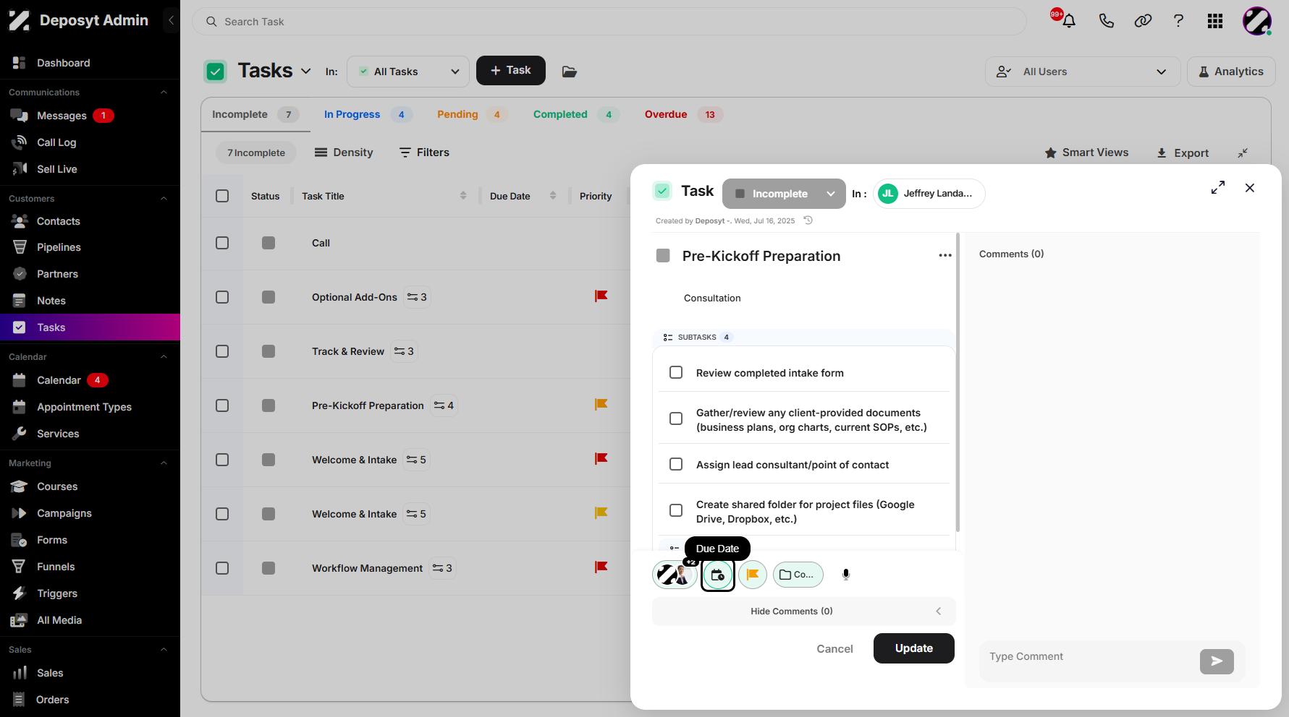The height and width of the screenshot is (717, 1289).
Task: Close the task detail panel
Action: tap(1250, 188)
